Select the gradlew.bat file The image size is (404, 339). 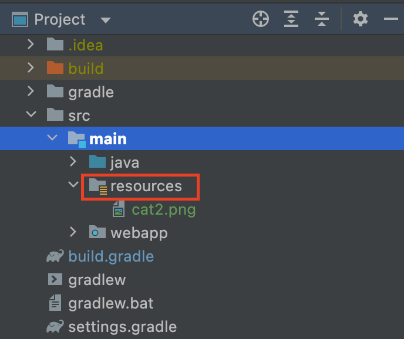pos(110,303)
